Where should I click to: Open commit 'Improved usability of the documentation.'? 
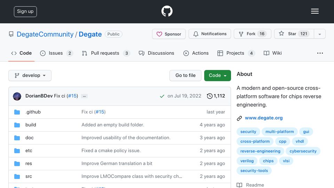126,138
